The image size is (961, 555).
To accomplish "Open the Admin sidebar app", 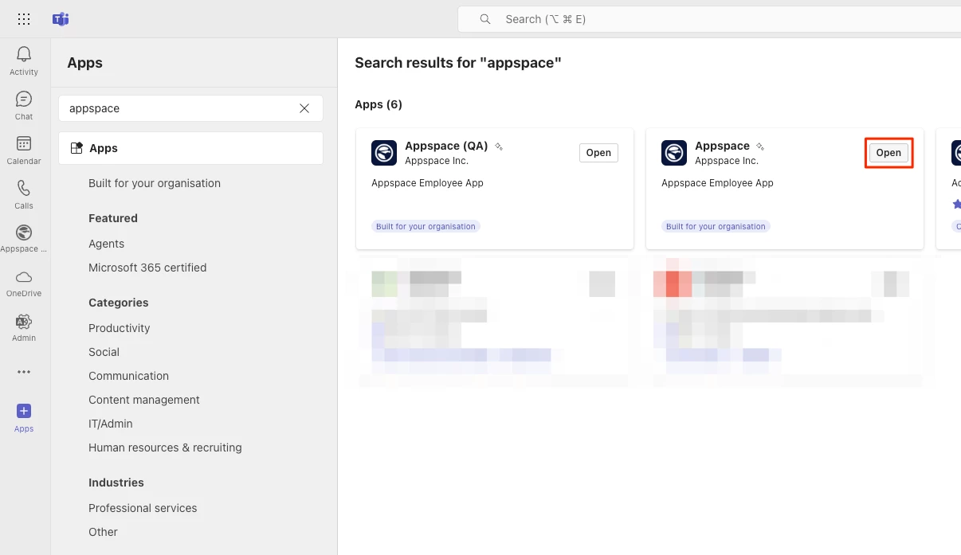I will point(24,327).
